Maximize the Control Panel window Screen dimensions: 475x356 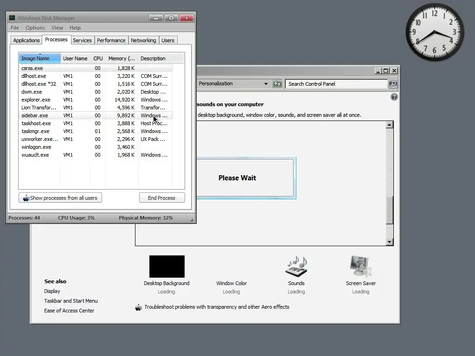[x=385, y=71]
